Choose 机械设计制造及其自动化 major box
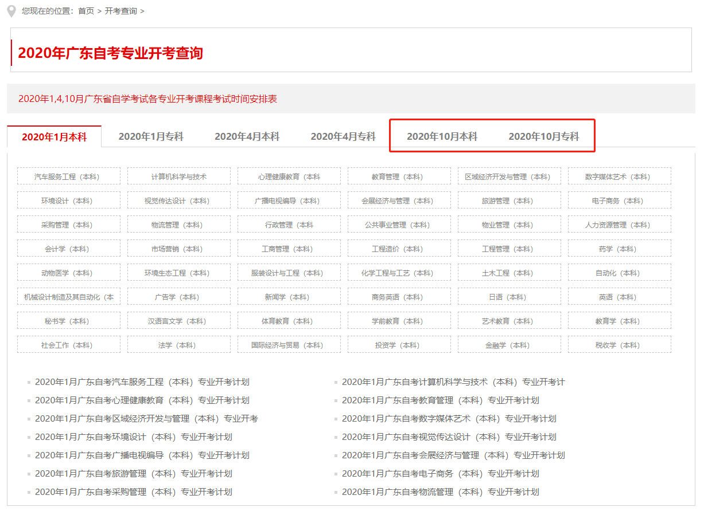This screenshot has width=704, height=511. pyautogui.click(x=69, y=297)
